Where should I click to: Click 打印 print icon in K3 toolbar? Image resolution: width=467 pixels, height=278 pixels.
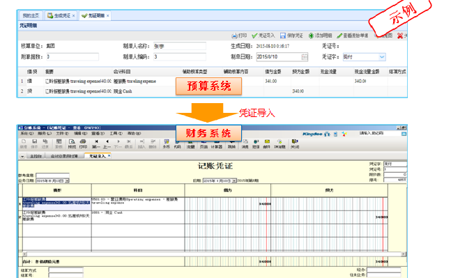[x=83, y=144]
